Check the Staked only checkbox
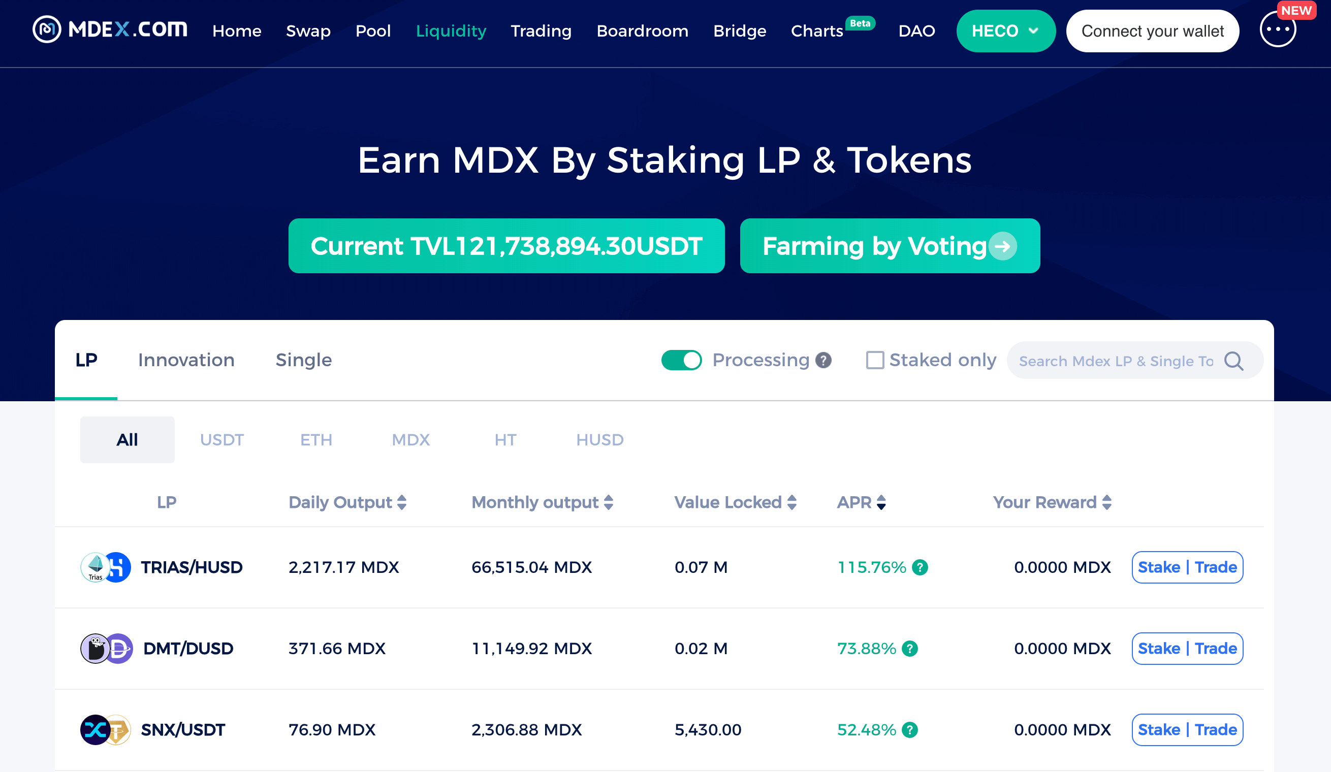This screenshot has height=772, width=1331. pos(875,360)
